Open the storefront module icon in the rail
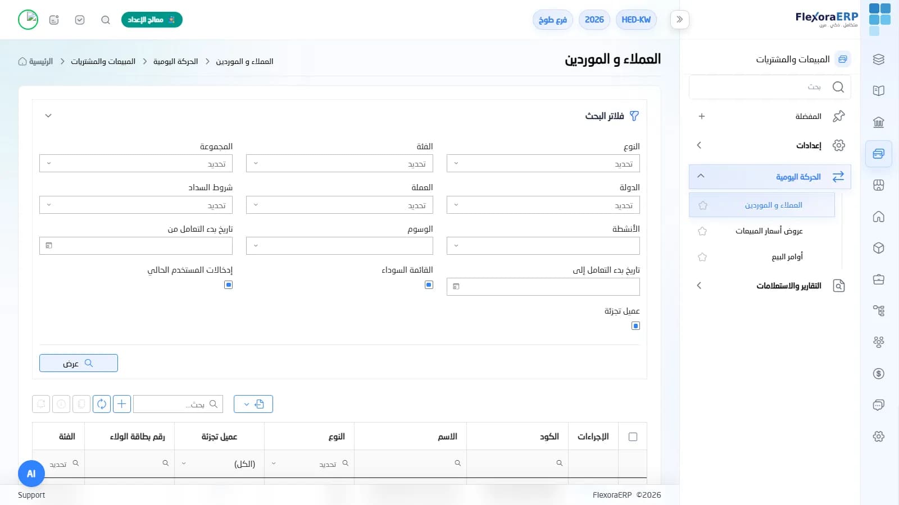Screen dimensions: 899x505 coord(879,185)
